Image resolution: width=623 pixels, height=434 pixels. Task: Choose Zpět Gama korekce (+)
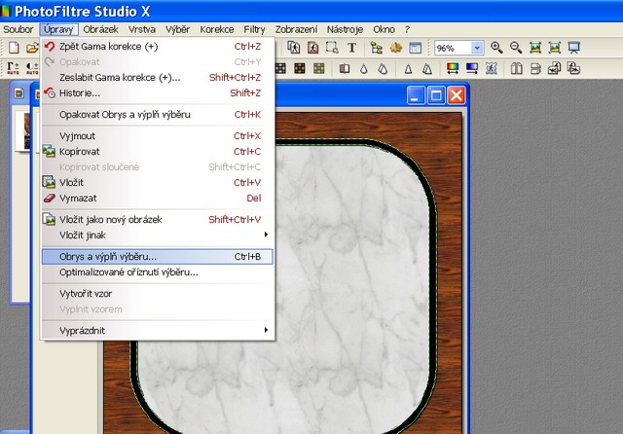(158, 47)
